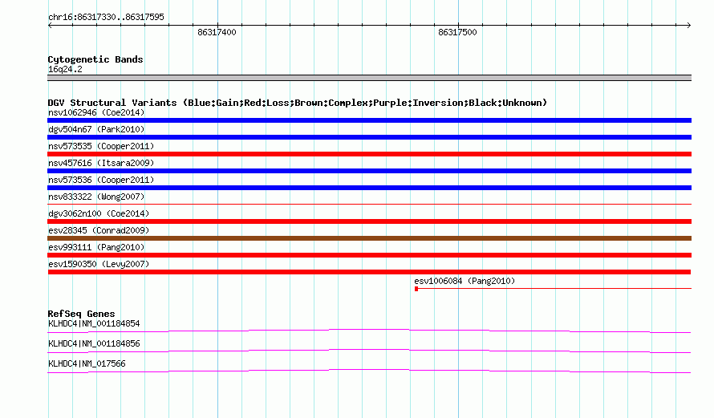714x418 pixels.
Task: Select the nsv457616 (Itsara2009) label
Action: point(101,163)
